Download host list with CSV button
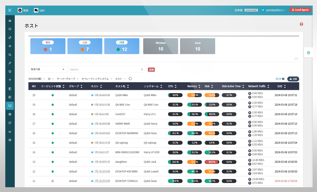Image resolution: width=317 pixels, height=192 pixels. 293,79
